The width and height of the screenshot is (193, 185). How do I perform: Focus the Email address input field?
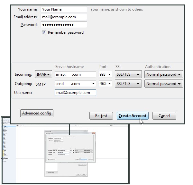click(x=64, y=17)
